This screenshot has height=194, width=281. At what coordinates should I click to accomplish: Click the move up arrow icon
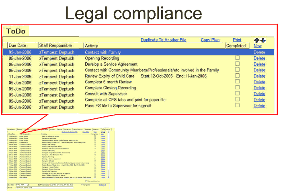click(x=257, y=40)
